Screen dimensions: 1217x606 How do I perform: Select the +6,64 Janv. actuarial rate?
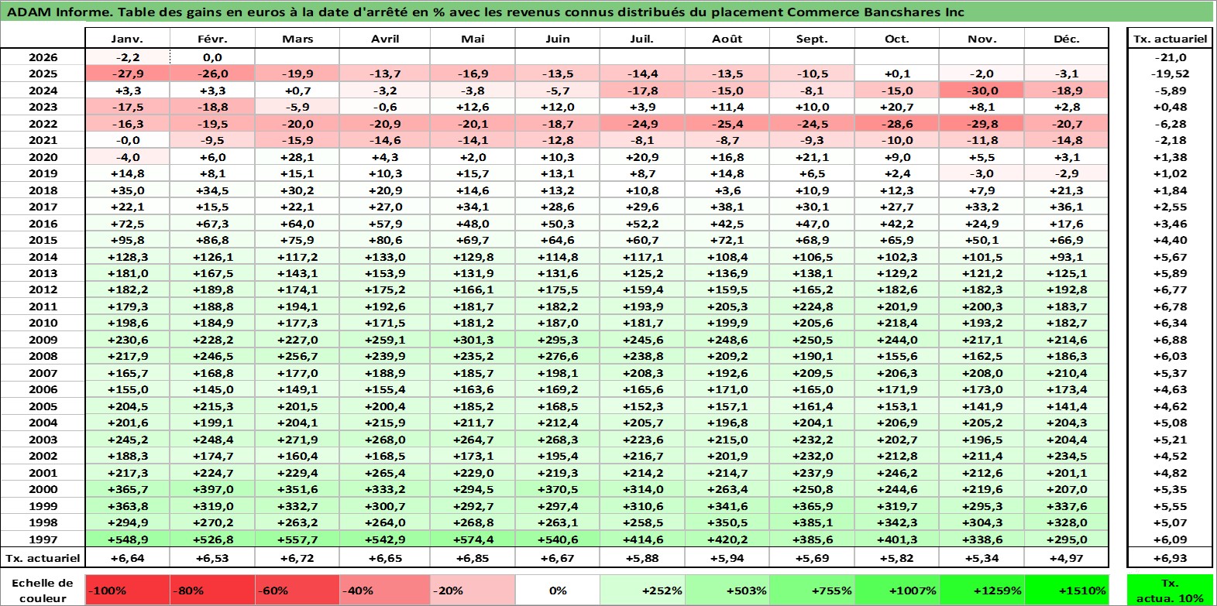(128, 558)
